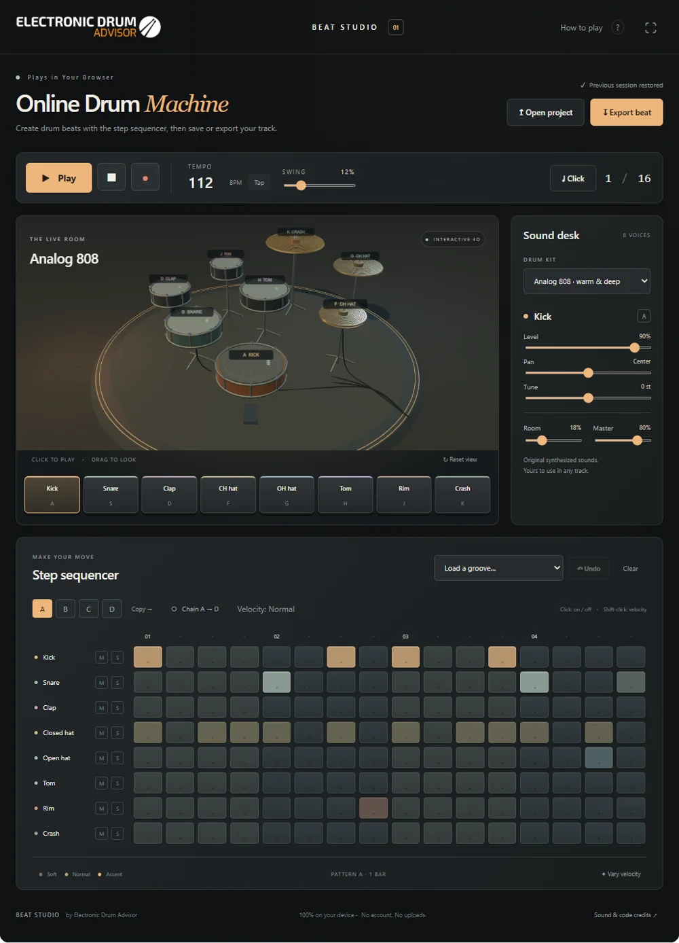The image size is (679, 943).
Task: Click Vary velocity
Action: tap(621, 874)
